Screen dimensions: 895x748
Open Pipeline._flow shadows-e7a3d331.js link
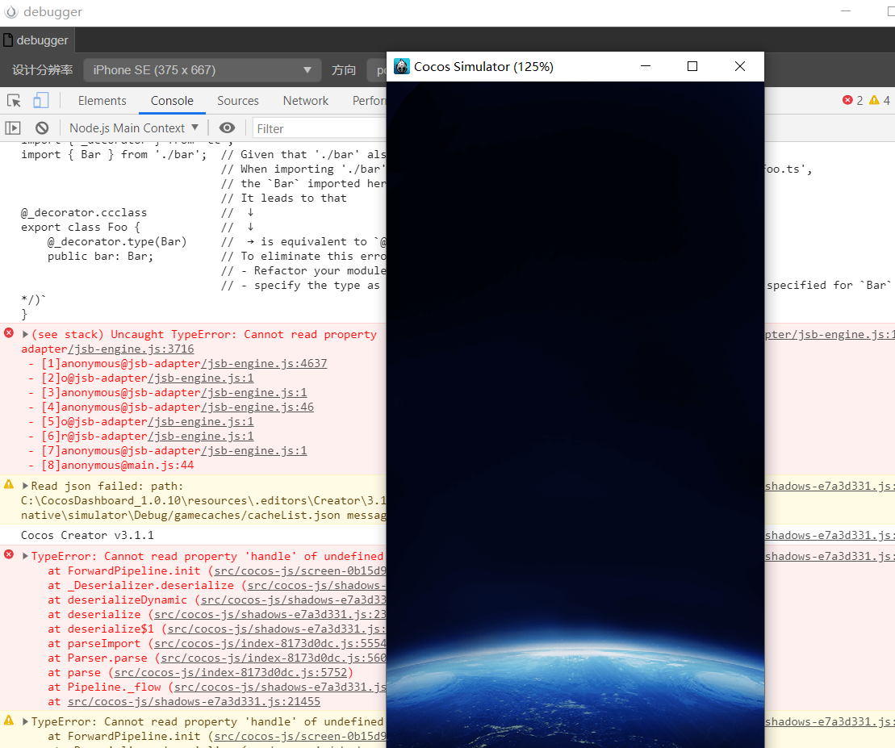click(280, 687)
